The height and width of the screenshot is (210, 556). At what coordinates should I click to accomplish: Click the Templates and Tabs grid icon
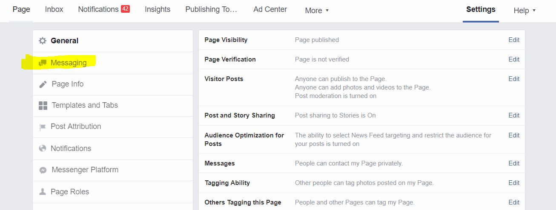click(x=43, y=105)
